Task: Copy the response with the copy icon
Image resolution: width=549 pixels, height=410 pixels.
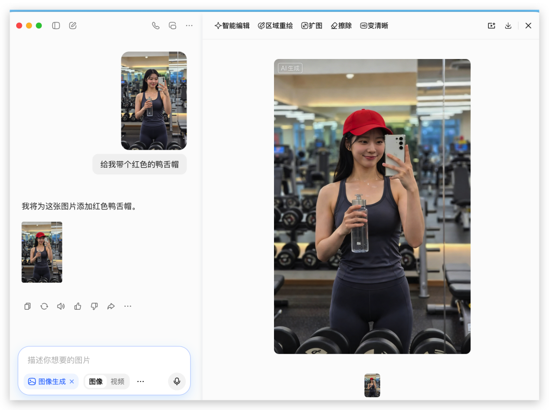Action: click(x=27, y=306)
